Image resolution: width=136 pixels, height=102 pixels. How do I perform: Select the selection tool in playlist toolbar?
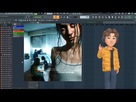pos(31,20)
